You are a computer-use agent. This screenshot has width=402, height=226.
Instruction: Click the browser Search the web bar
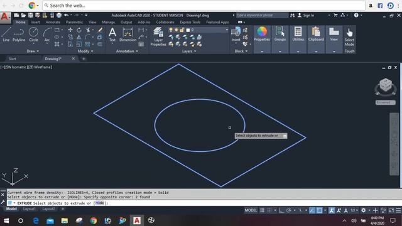coord(204,6)
